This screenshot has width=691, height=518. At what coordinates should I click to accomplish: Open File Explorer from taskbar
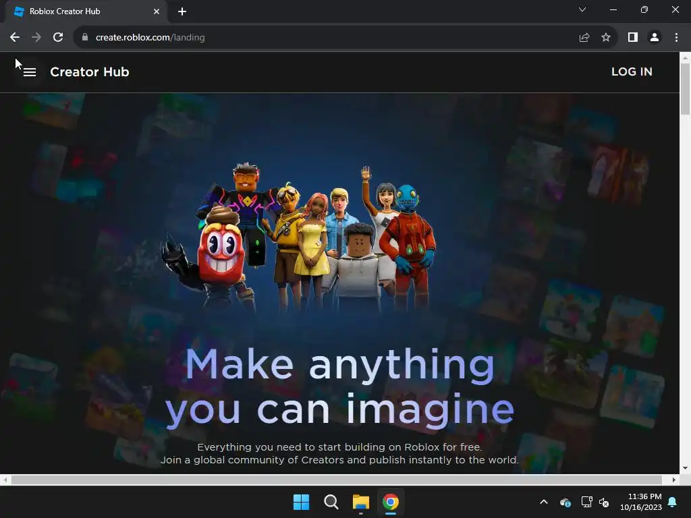point(360,502)
